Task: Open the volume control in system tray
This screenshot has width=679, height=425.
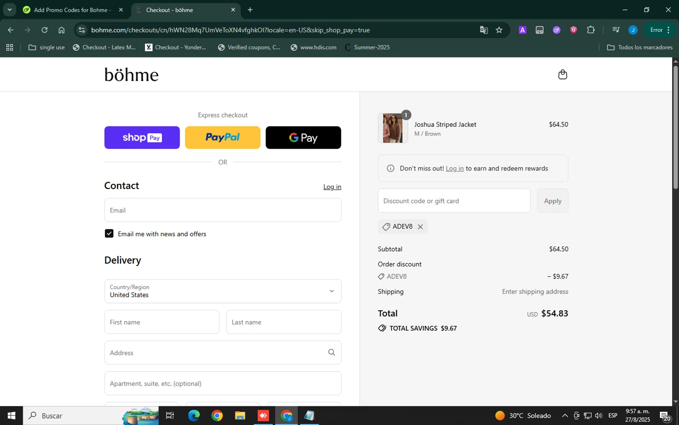Action: pos(598,415)
